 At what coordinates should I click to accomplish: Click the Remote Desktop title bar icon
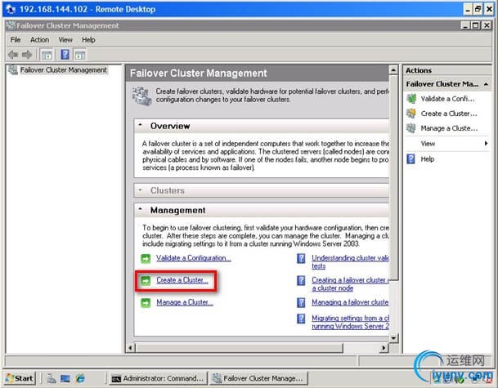tap(11, 9)
